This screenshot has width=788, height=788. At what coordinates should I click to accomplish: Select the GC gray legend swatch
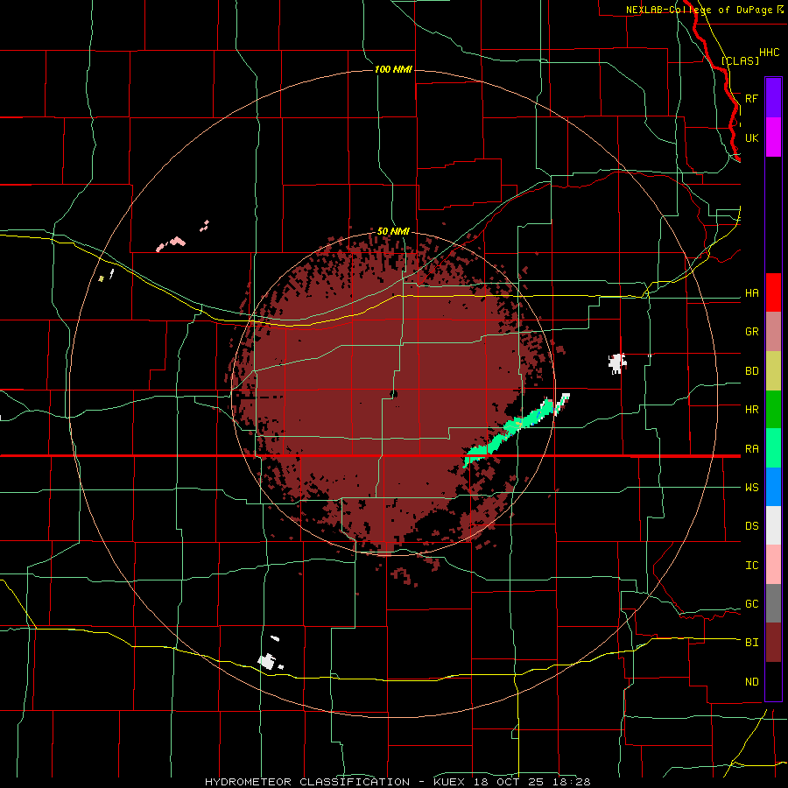pyautogui.click(x=773, y=603)
